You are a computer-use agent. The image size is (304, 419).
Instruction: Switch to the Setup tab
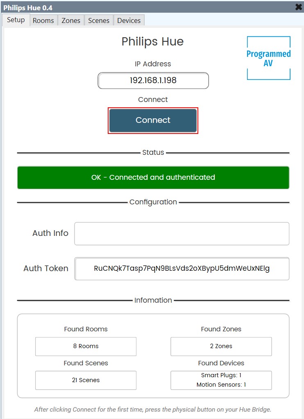[16, 20]
